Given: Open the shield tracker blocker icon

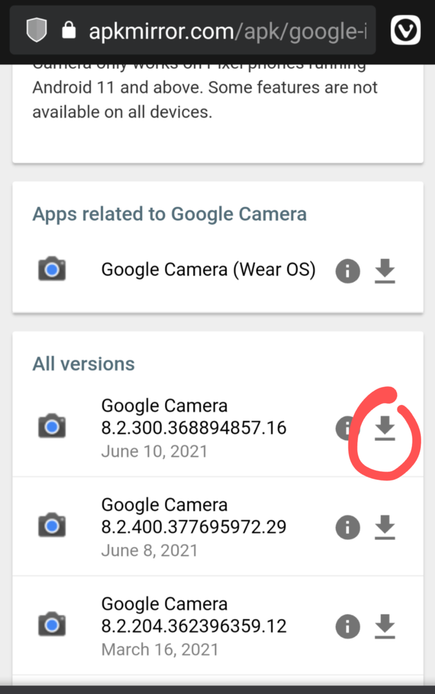Looking at the screenshot, I should (37, 30).
